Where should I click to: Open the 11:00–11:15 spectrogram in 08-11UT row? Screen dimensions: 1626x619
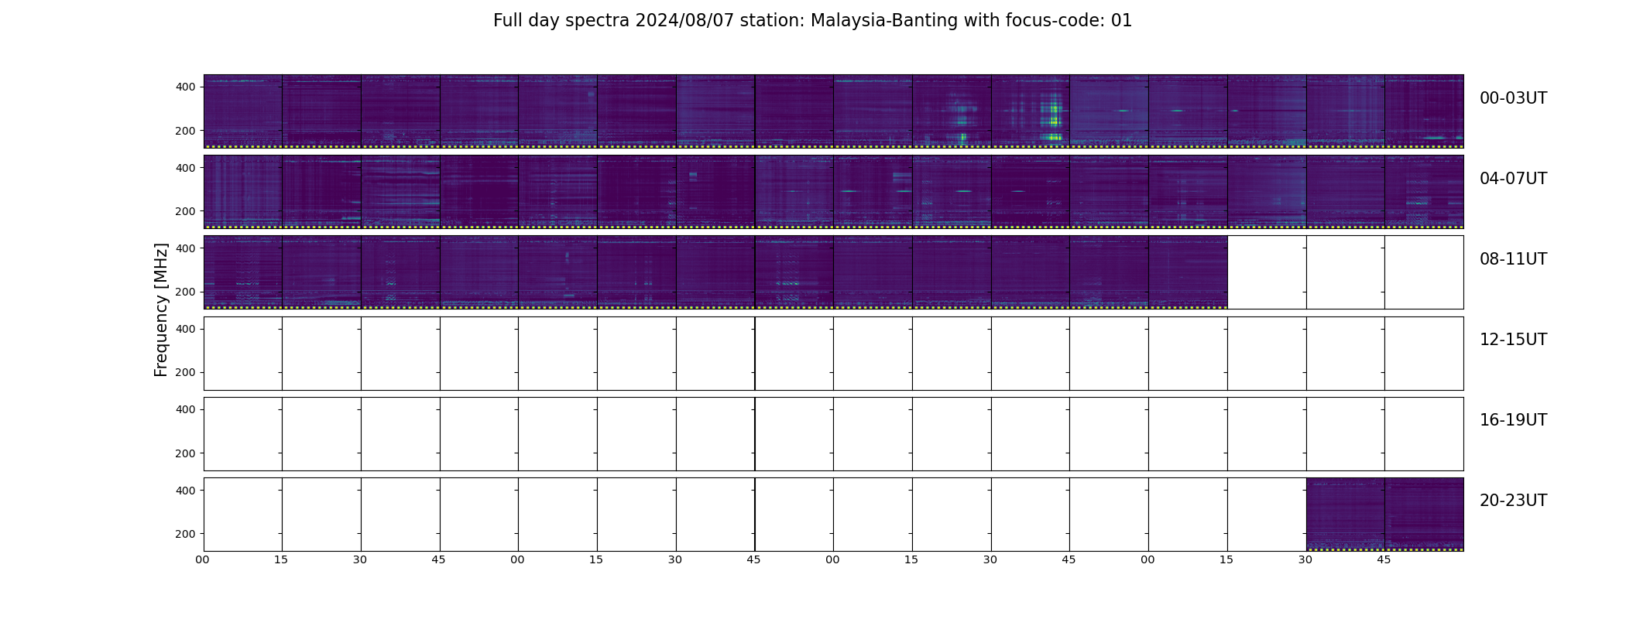pos(1188,272)
